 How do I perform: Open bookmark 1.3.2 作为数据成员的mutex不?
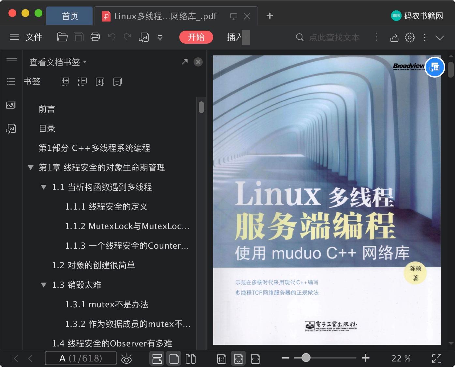(x=128, y=324)
